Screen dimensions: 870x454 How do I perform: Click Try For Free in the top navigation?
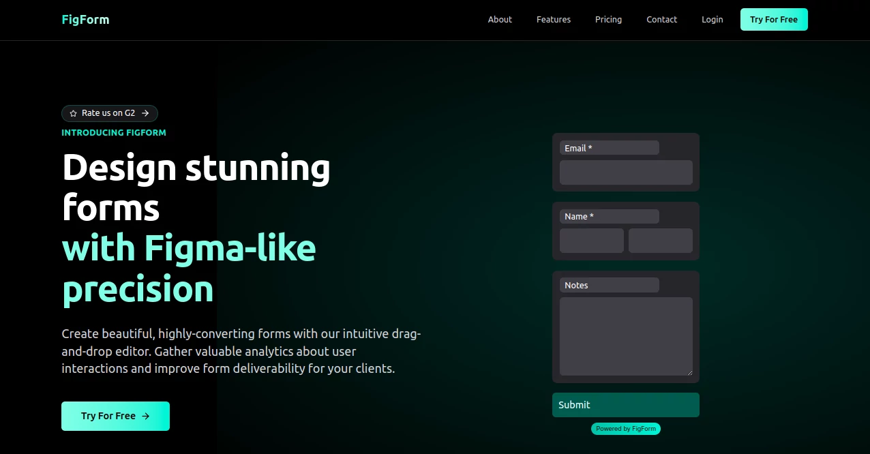(x=774, y=19)
